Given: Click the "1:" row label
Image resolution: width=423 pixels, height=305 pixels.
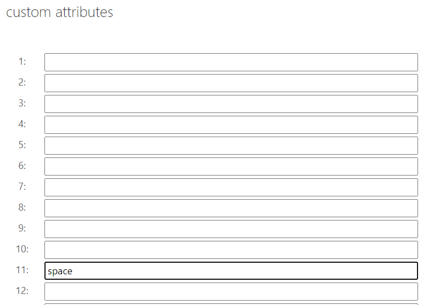Looking at the screenshot, I should tap(22, 61).
